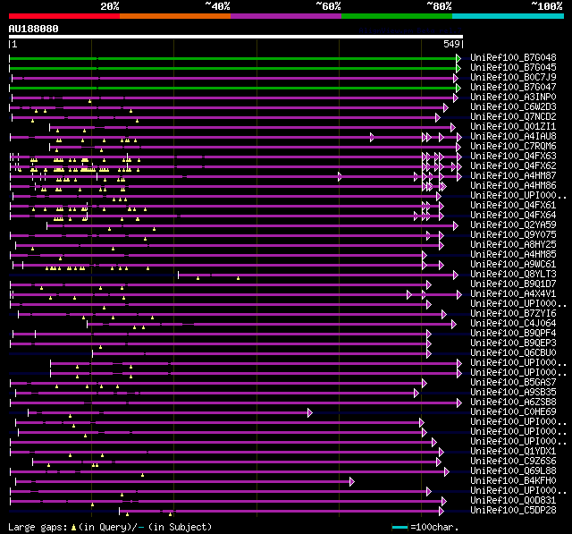Click hit label UniRef100_Q01ZI1
The width and height of the screenshot is (572, 534).
(x=513, y=127)
